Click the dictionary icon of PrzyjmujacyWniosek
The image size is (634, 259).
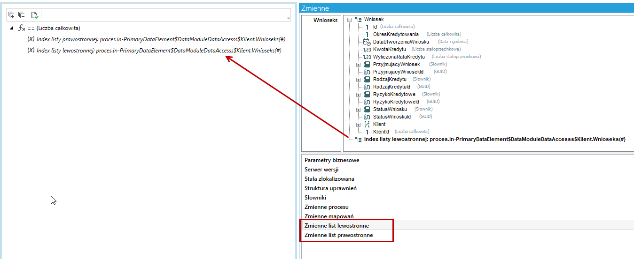367,64
